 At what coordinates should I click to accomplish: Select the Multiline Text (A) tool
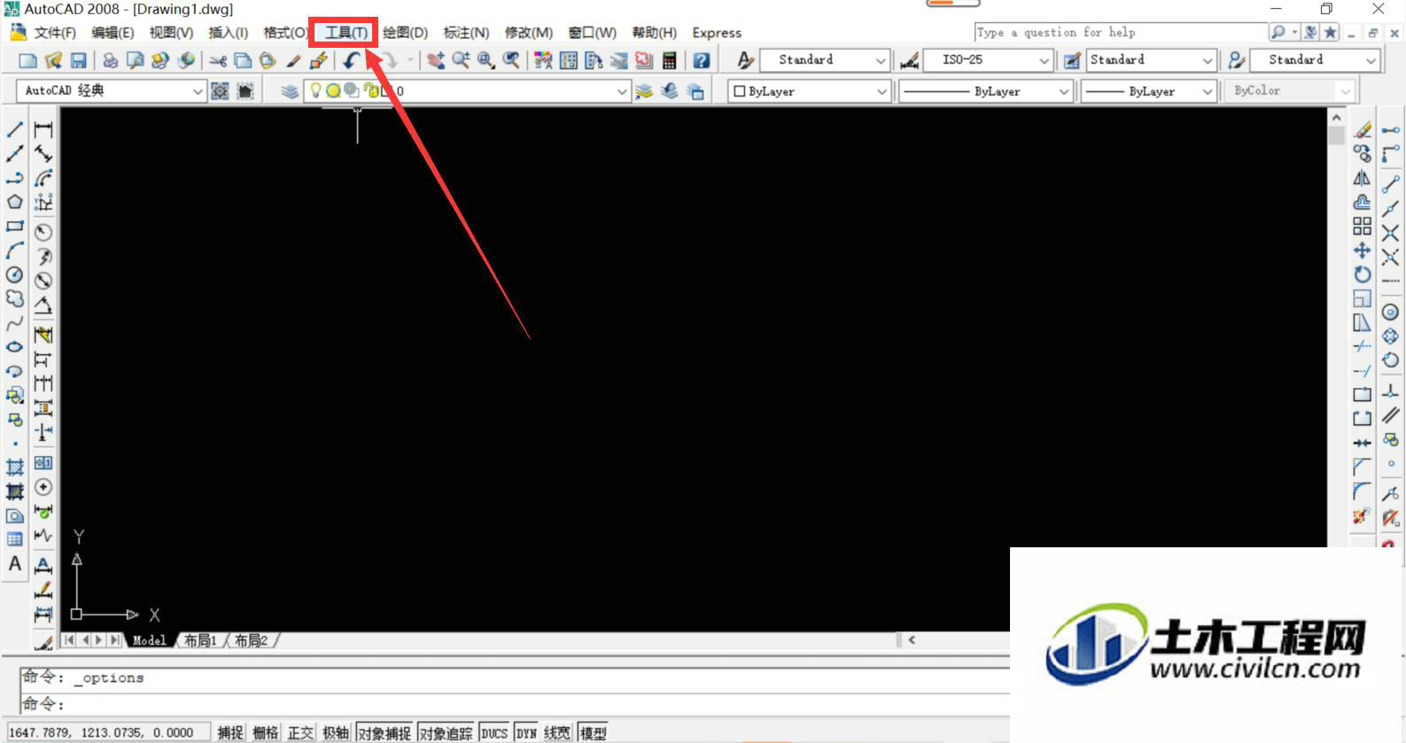(15, 563)
